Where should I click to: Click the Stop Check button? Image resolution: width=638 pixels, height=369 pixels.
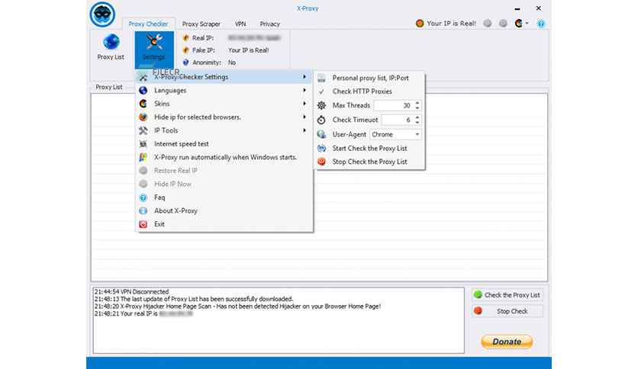(x=507, y=311)
